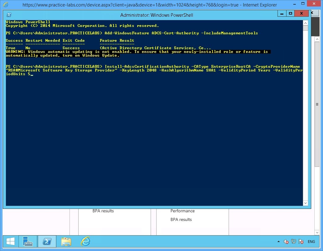
Task: Click the left BPA results link
Action: (103, 211)
